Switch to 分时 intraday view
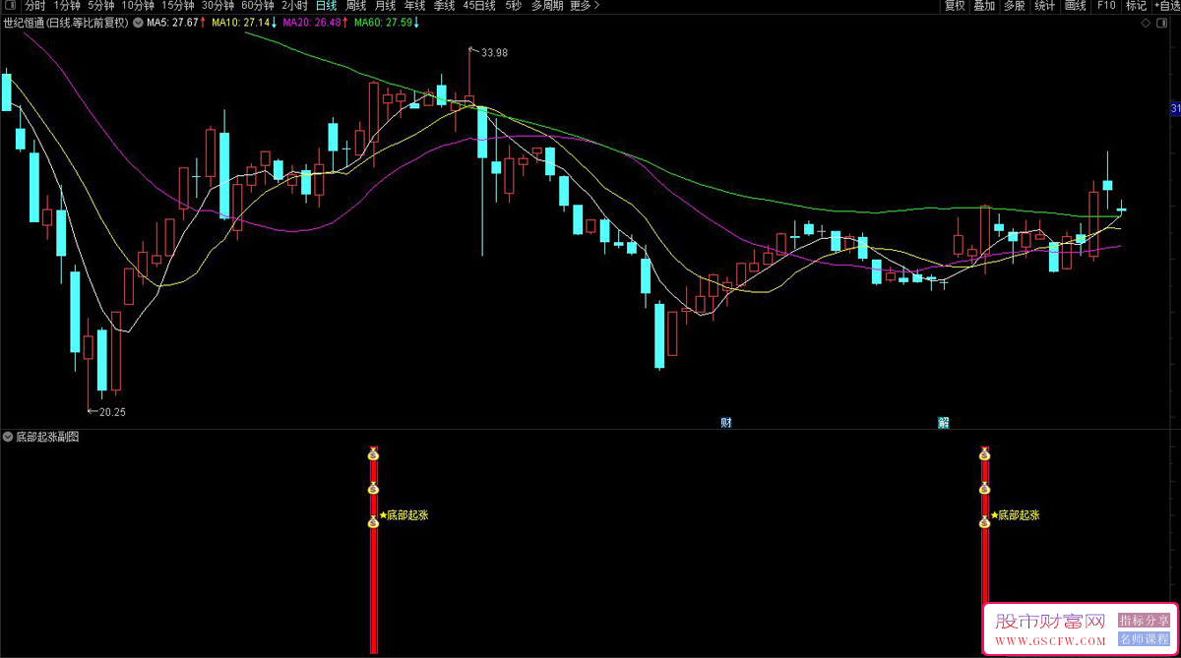 point(34,6)
